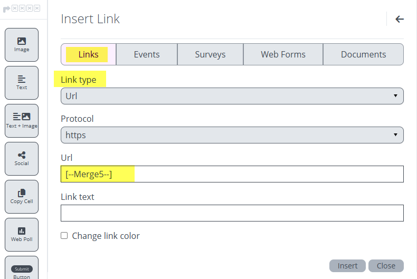Switch to the Links tab
The image size is (417, 279).
coord(88,54)
